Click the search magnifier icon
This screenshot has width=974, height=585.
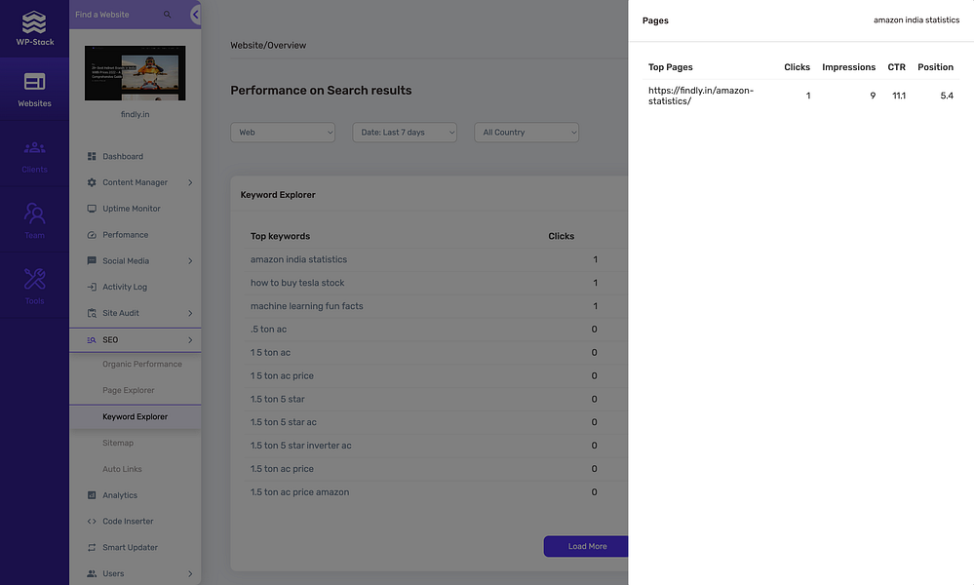click(167, 15)
